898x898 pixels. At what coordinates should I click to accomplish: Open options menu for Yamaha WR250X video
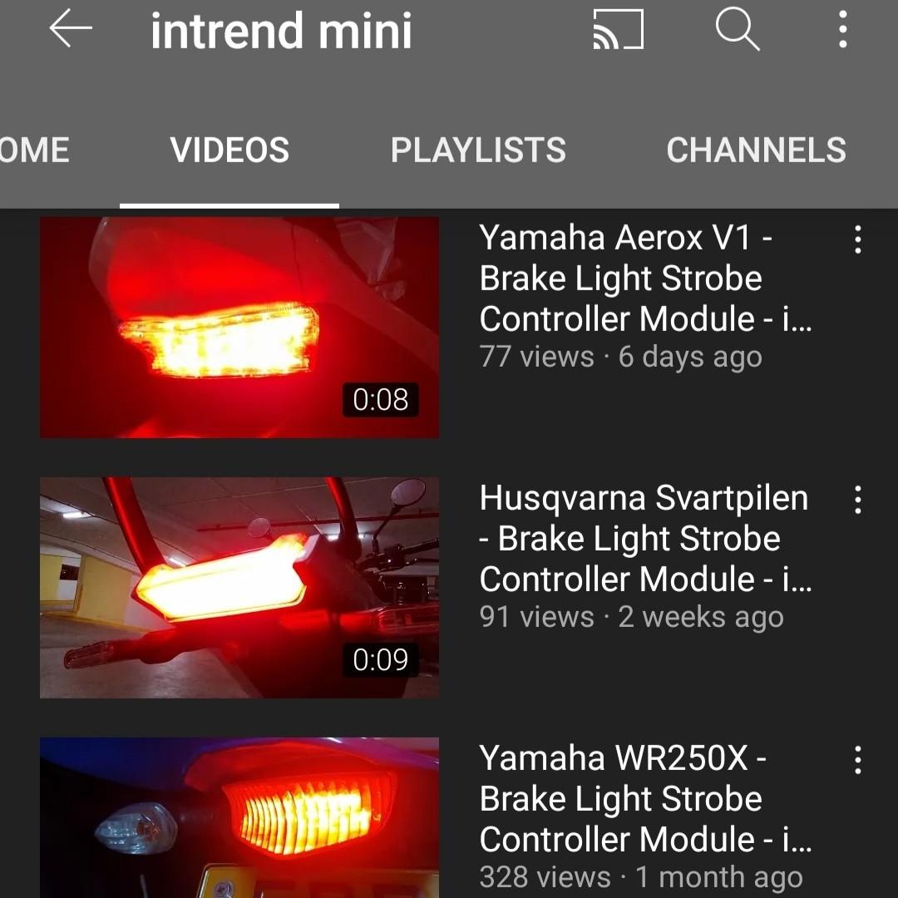point(857,760)
